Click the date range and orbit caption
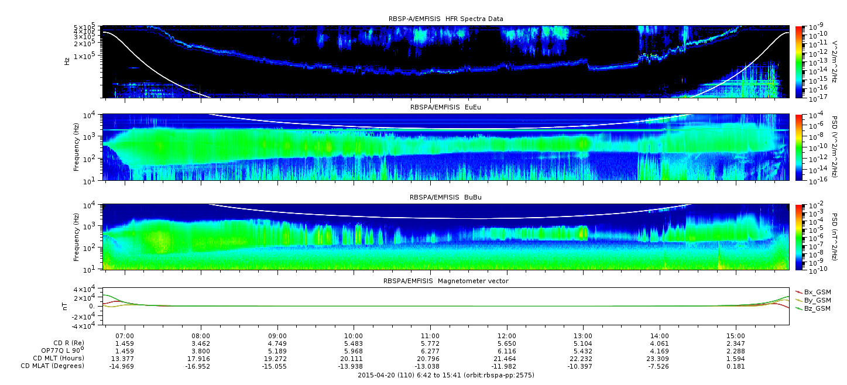This screenshot has height=385, width=847. [x=446, y=375]
